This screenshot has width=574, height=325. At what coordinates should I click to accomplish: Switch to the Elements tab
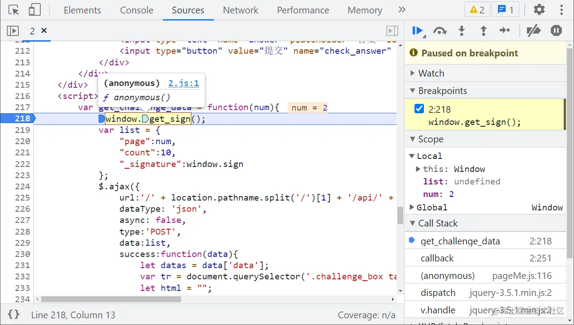click(82, 10)
